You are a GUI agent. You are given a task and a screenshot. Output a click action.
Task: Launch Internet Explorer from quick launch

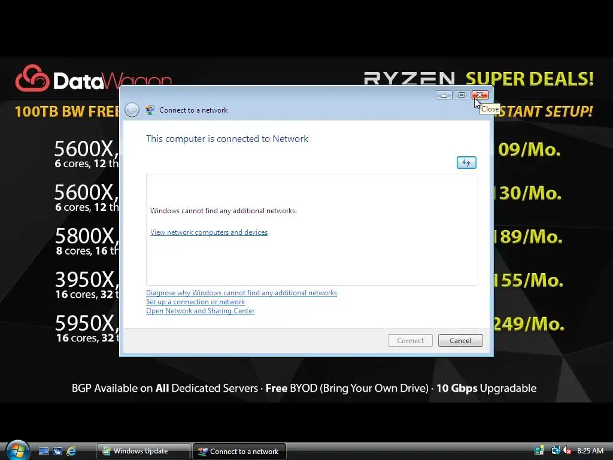click(x=71, y=451)
